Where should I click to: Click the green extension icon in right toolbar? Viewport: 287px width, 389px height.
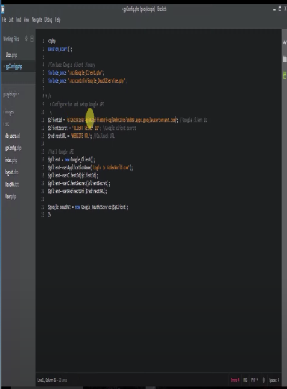click(x=285, y=75)
